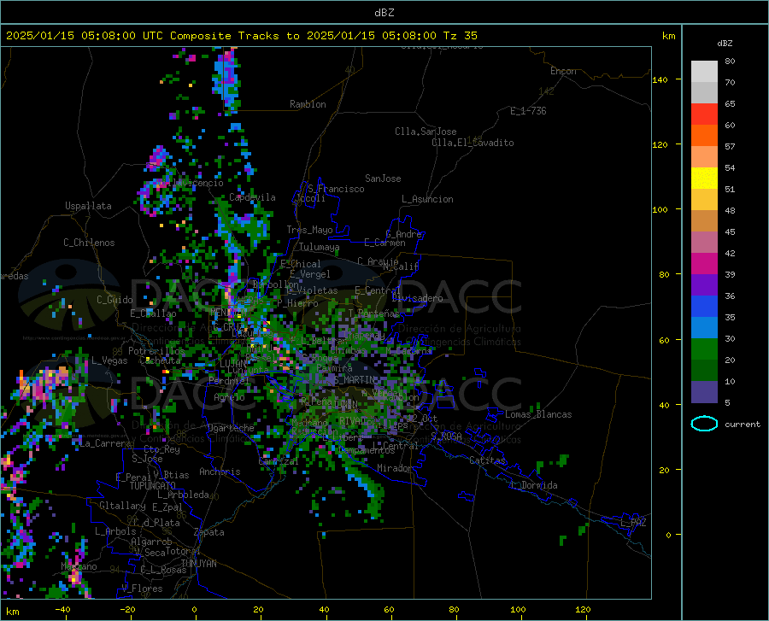The height and width of the screenshot is (621, 769).
Task: Click the 'Composite Tracks' header text
Action: 201,35
